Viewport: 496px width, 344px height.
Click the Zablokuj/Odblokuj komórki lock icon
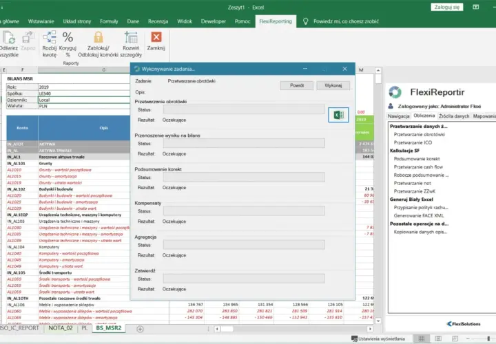[x=99, y=37]
